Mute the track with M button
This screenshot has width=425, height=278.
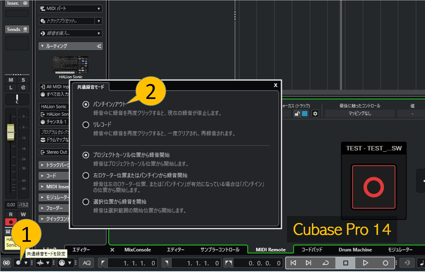[x=11, y=80]
